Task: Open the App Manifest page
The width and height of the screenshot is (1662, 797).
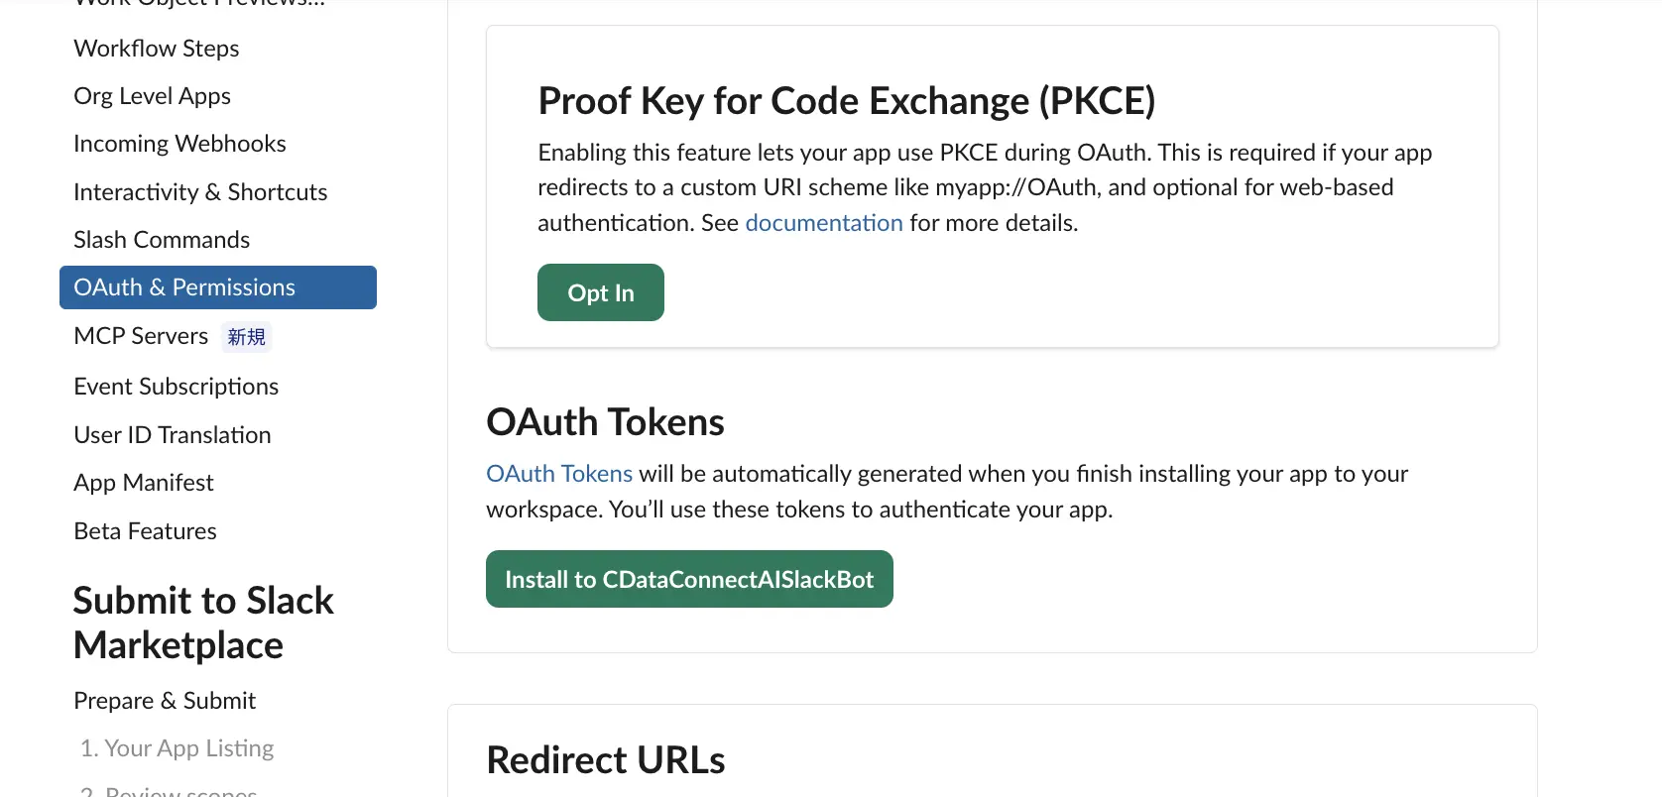Action: tap(144, 483)
